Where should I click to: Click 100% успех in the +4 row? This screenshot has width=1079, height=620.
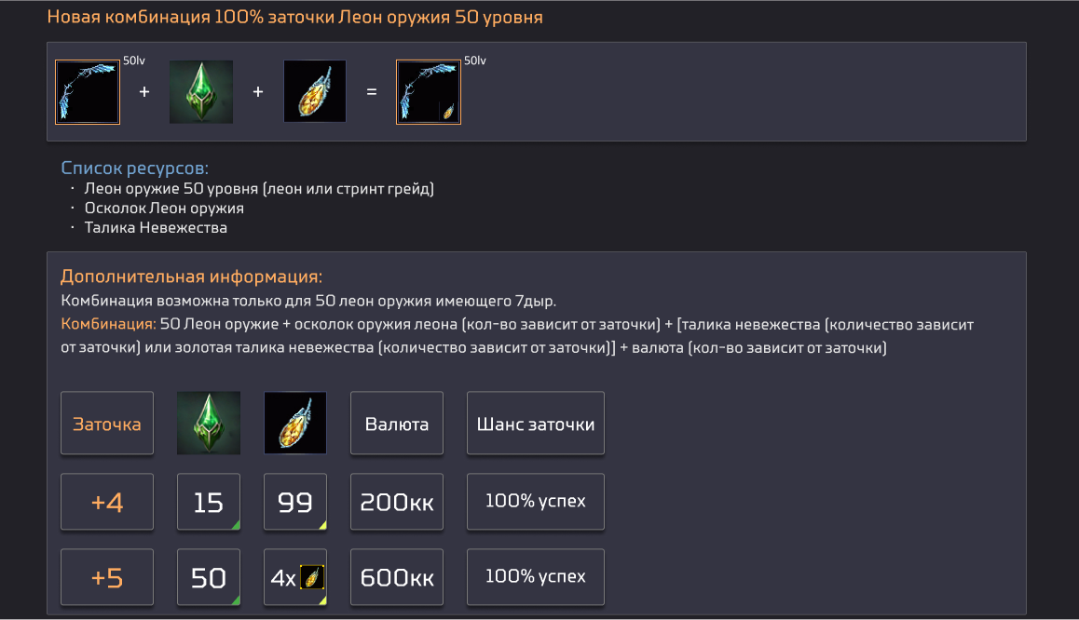(x=536, y=502)
